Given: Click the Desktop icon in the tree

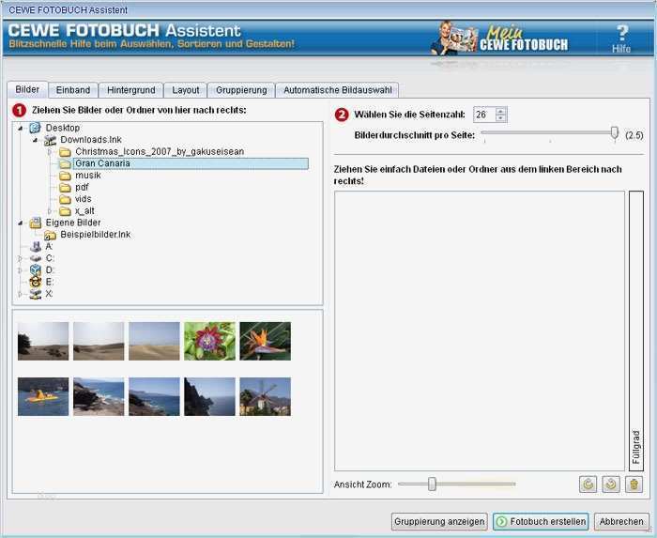Looking at the screenshot, I should click(x=36, y=128).
